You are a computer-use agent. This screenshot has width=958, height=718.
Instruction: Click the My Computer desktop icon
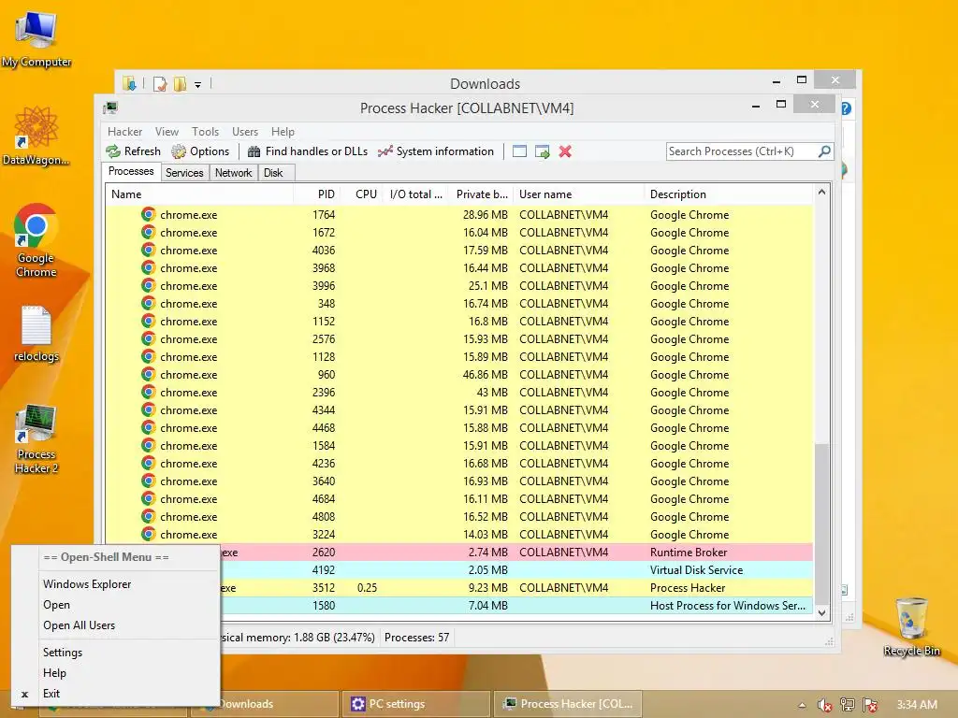click(36, 39)
